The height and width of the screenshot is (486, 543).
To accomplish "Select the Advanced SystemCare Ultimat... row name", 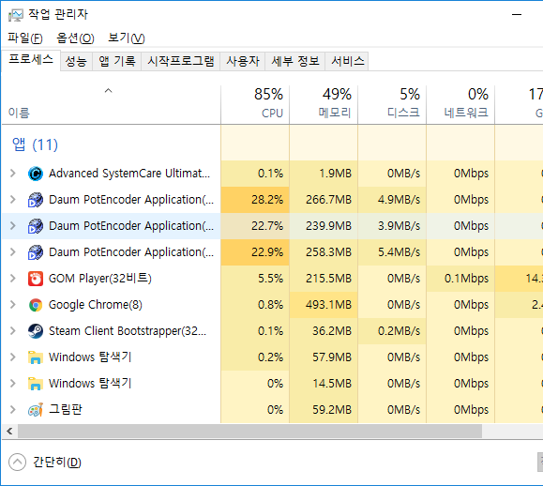I will click(x=129, y=174).
